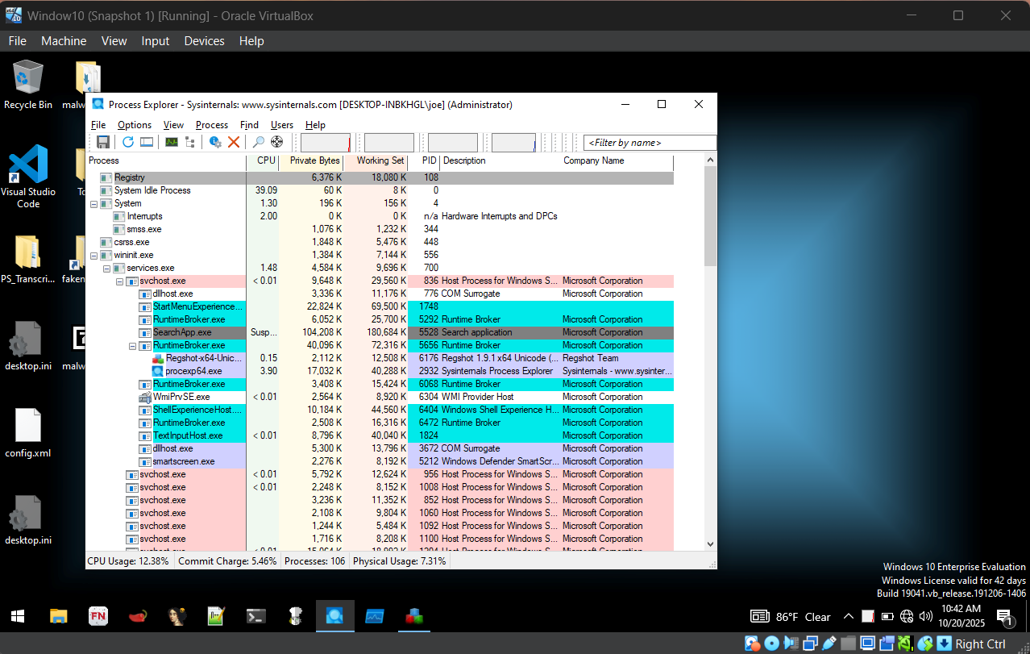Viewport: 1030px width, 654px height.
Task: Sort by the PID column header
Action: (x=424, y=160)
